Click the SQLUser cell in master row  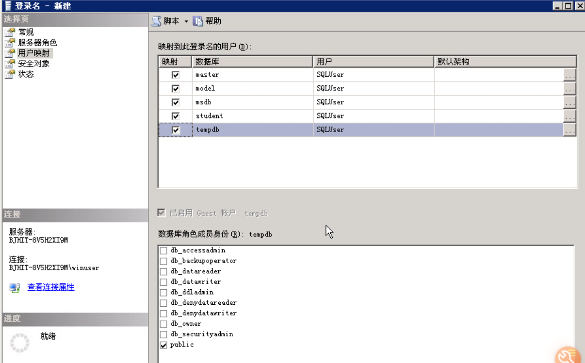(374, 75)
